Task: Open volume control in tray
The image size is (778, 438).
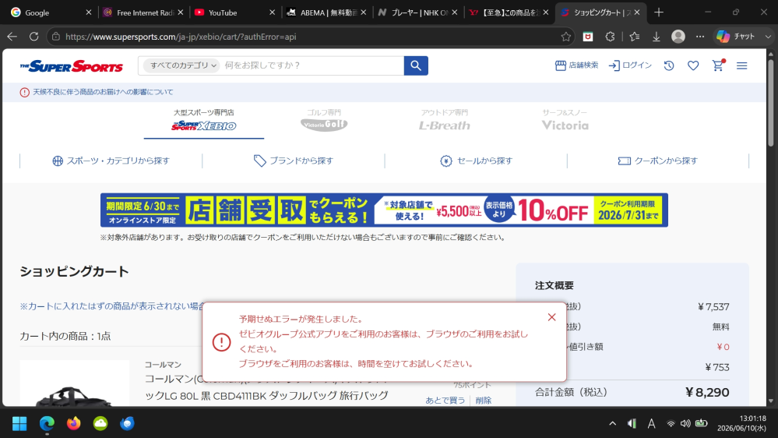Action: (685, 424)
